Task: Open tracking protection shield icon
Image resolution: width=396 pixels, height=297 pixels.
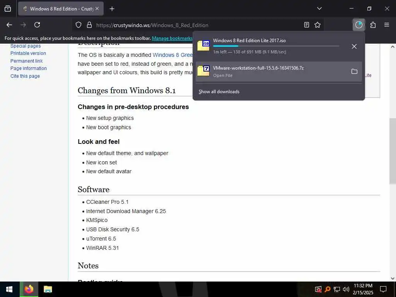Action: [x=79, y=25]
